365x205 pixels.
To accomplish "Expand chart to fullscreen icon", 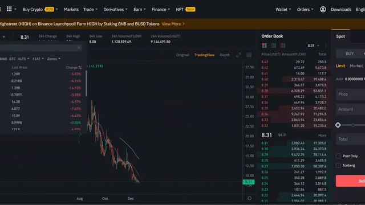I will 238,55.
